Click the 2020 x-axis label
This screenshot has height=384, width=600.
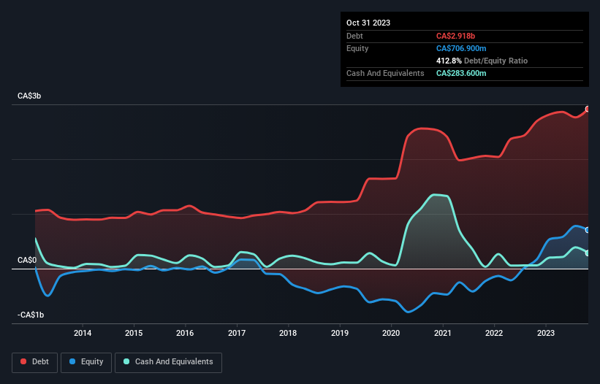click(x=391, y=333)
